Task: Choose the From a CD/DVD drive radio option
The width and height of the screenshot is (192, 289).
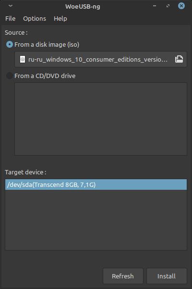Action: tap(10, 76)
